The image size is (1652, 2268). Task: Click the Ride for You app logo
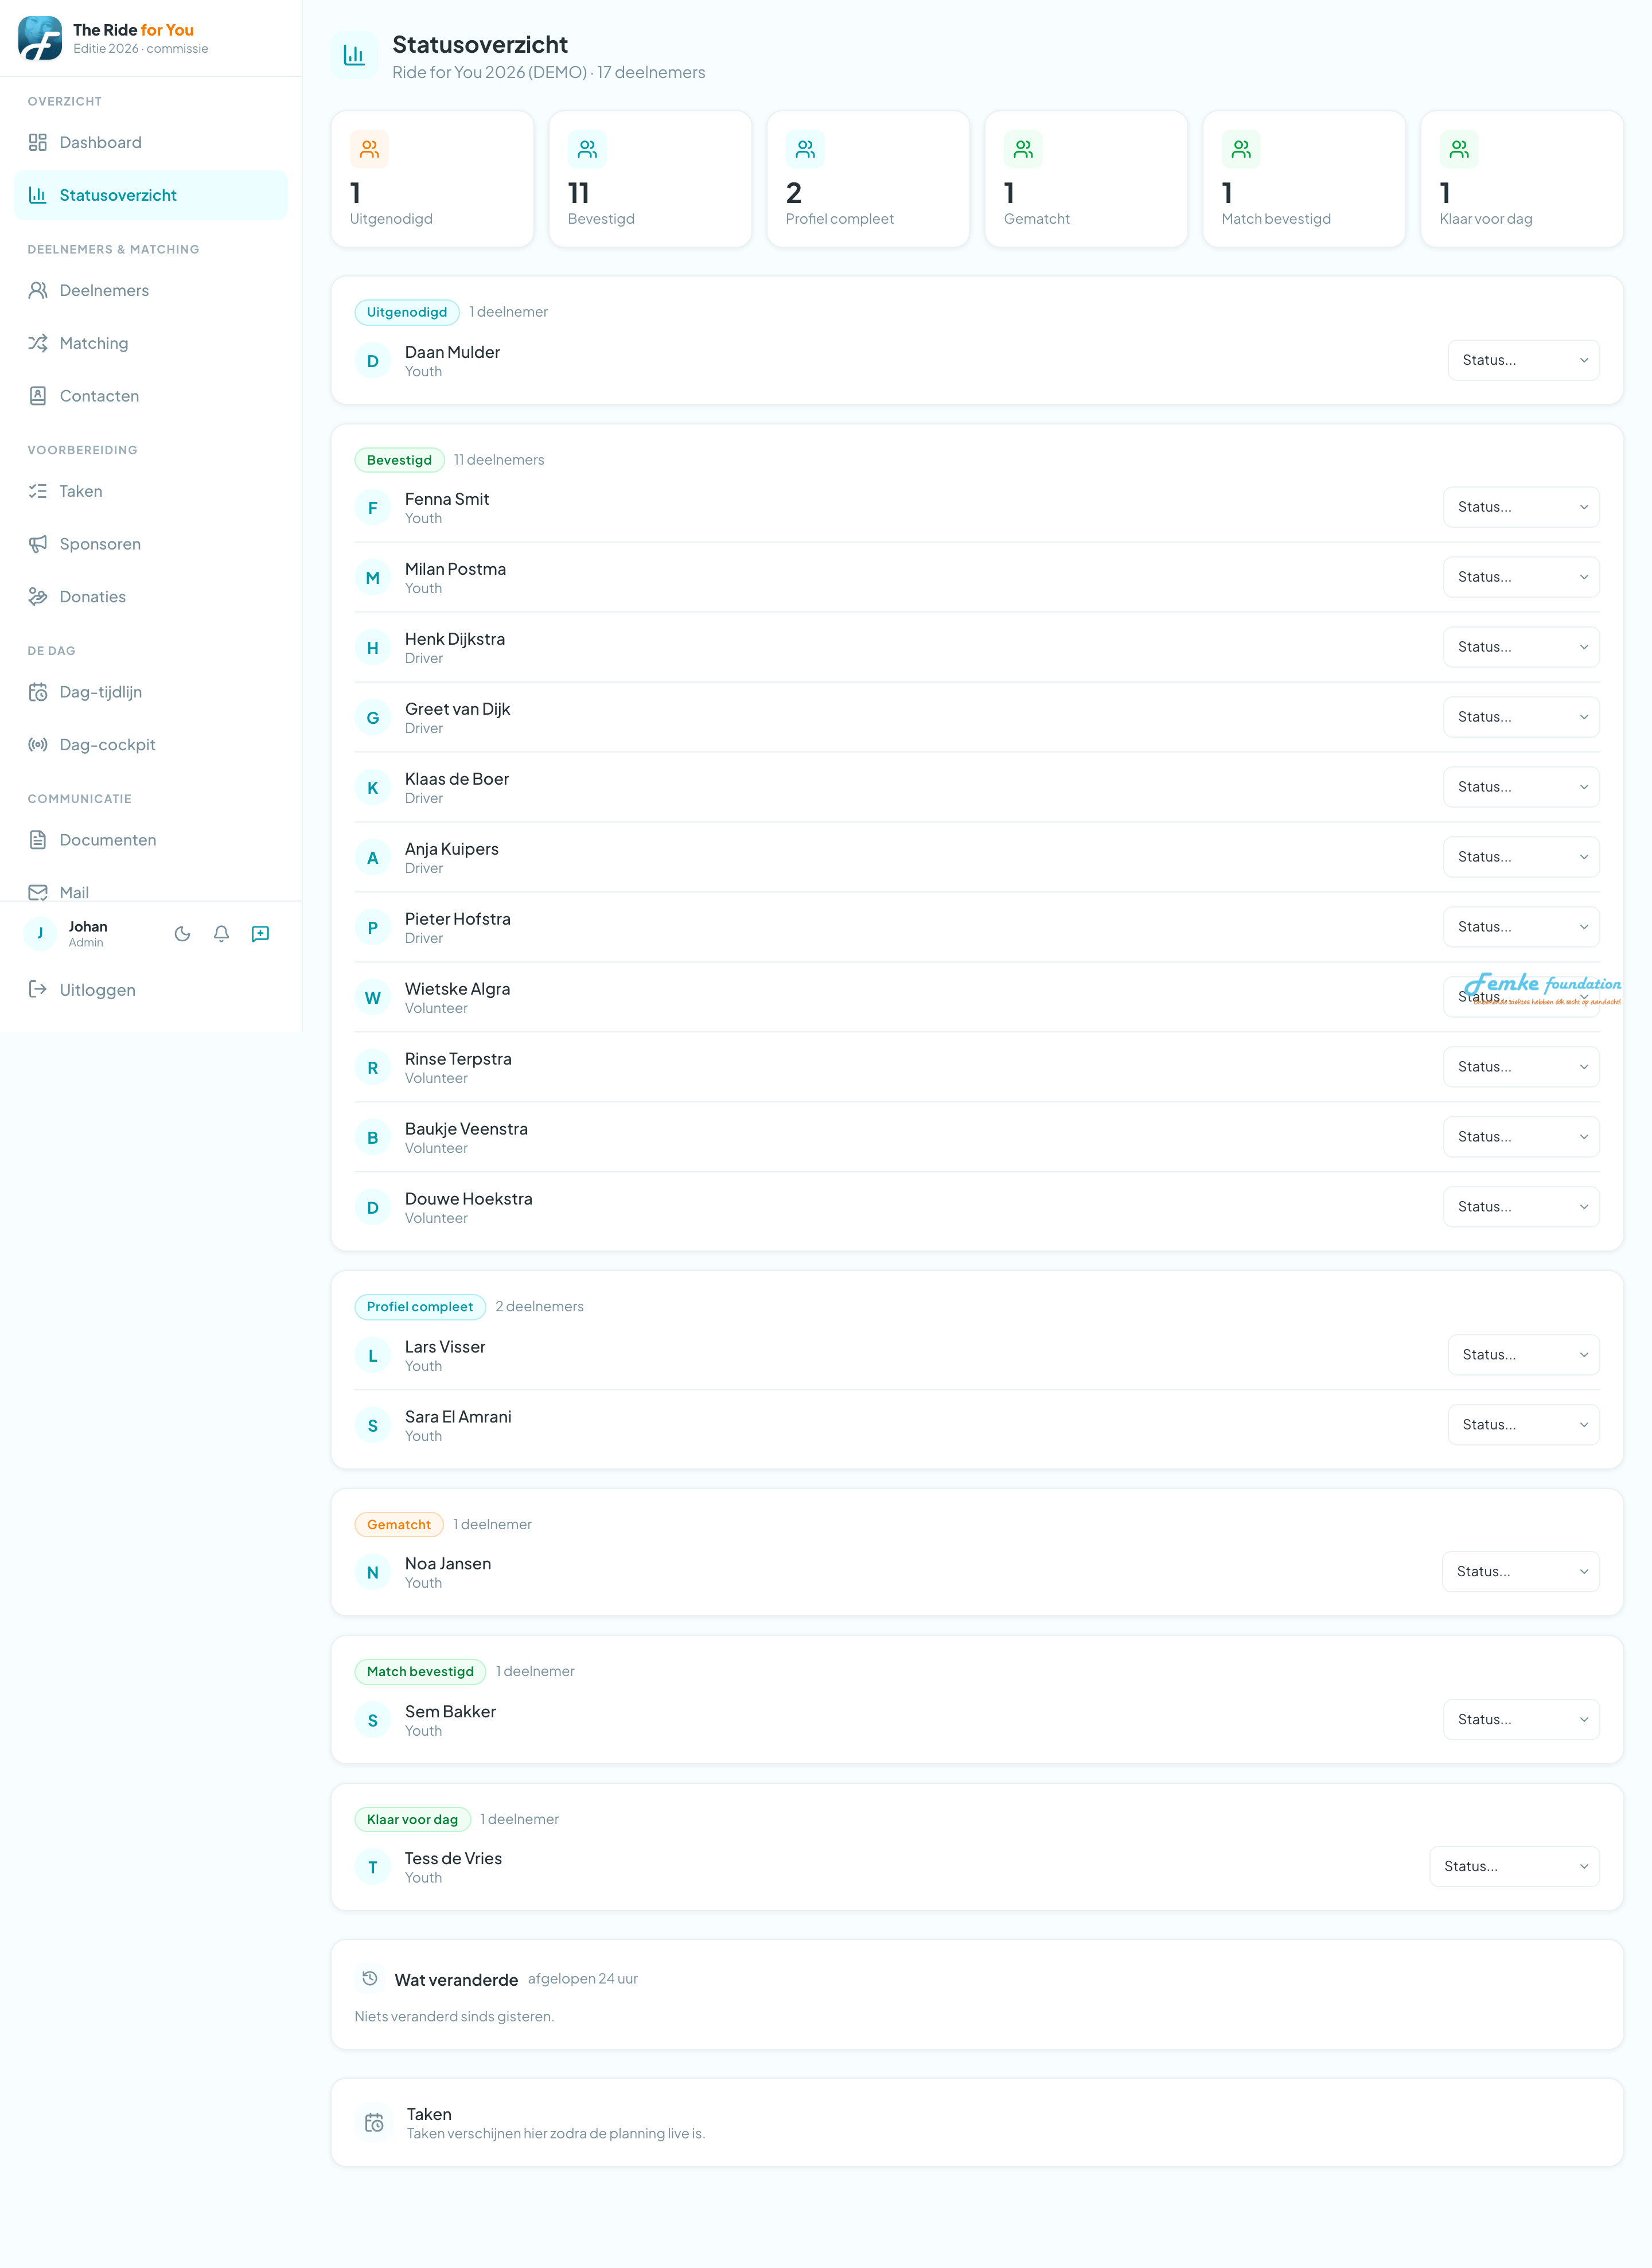[x=40, y=38]
